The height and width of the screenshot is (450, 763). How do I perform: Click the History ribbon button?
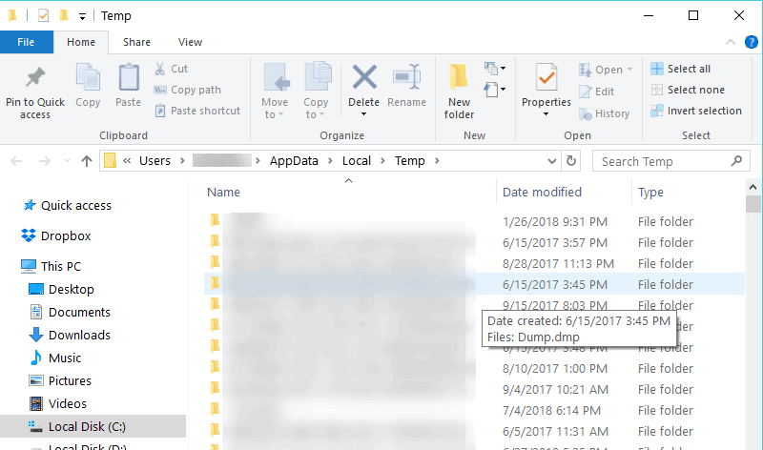click(x=605, y=113)
